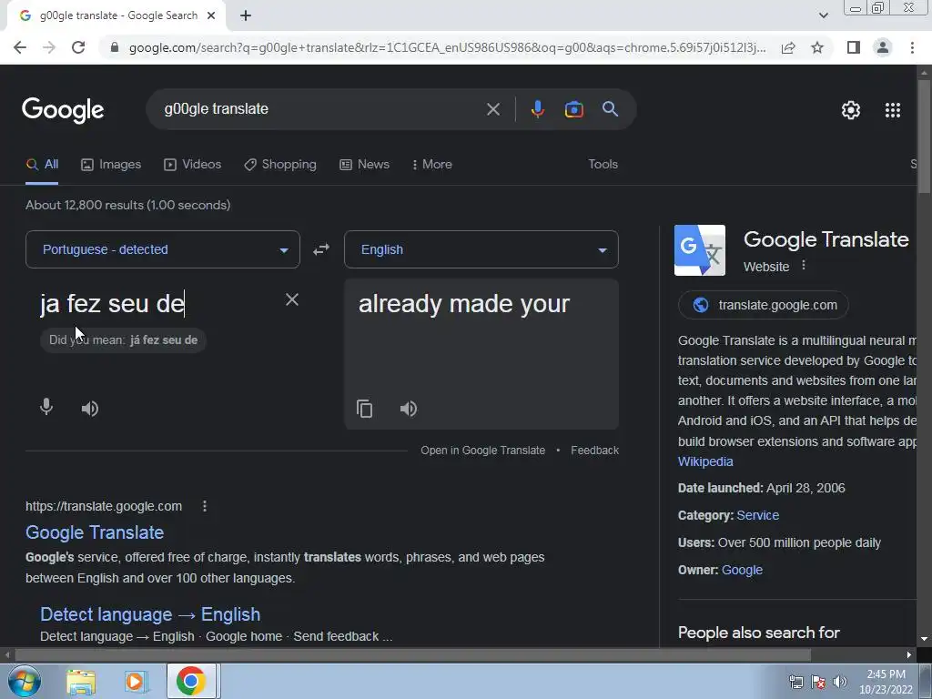Screen dimensions: 932x699
Task: Open the Google Translate result title
Action: [x=95, y=532]
